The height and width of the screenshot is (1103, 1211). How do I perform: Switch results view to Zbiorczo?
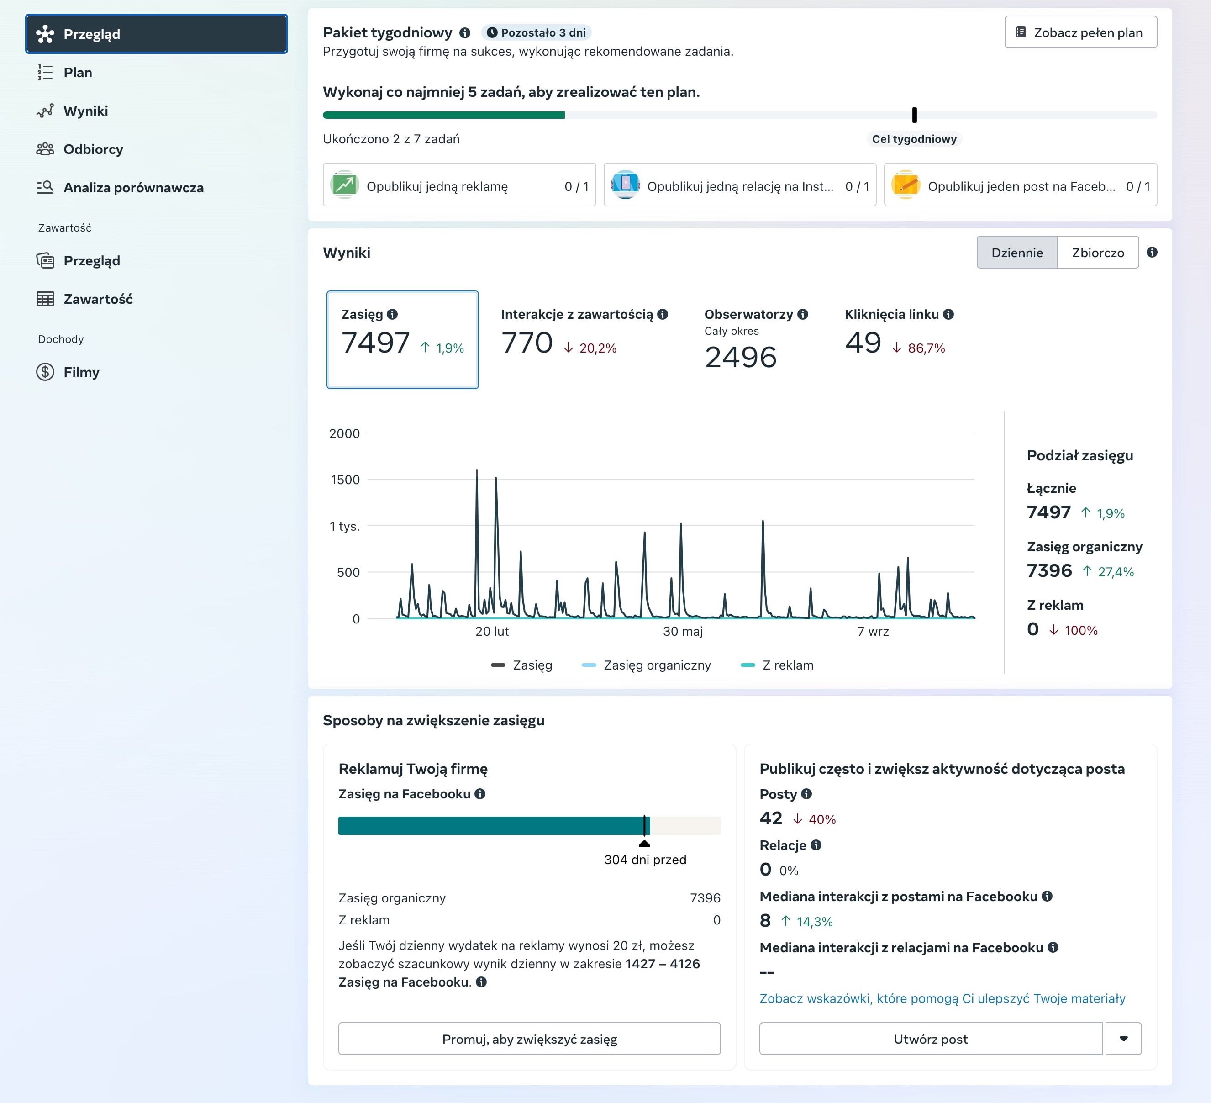coord(1097,252)
